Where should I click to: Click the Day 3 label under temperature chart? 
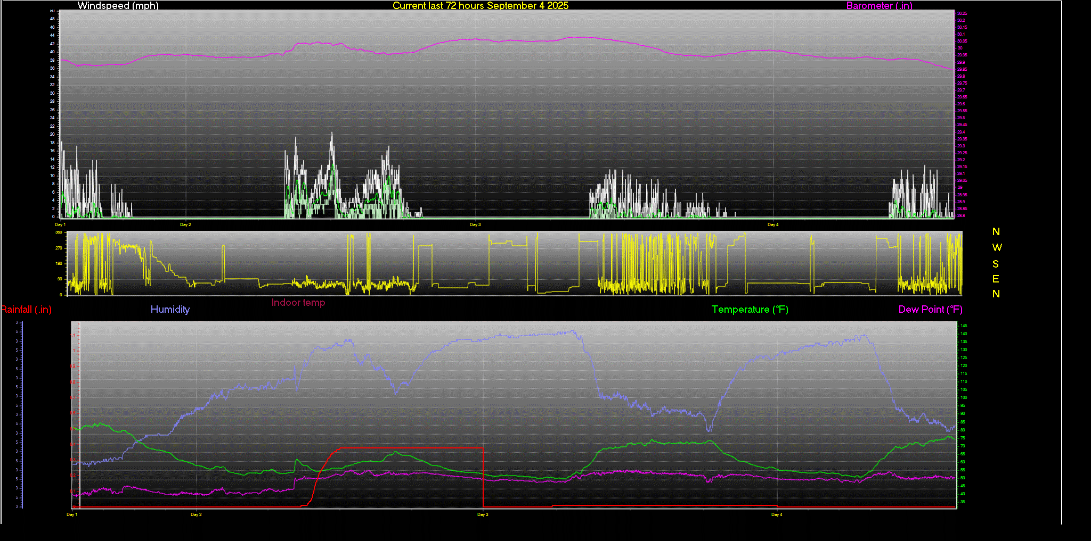[x=483, y=514]
